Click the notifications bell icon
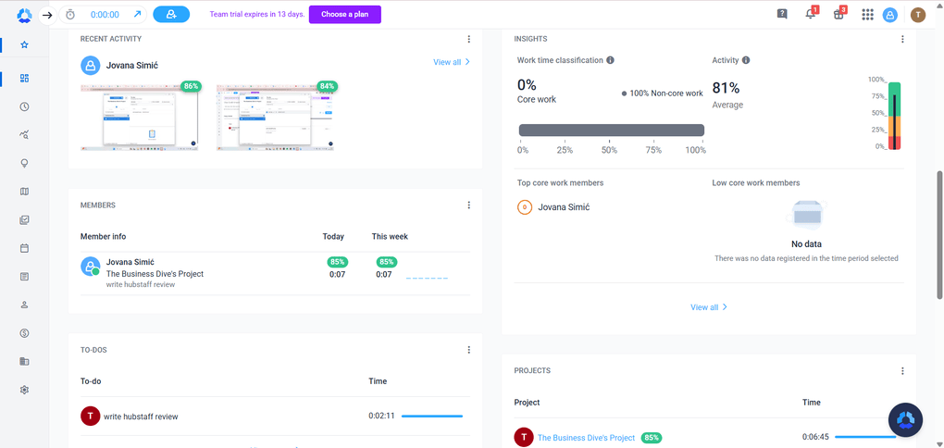Viewport: 944px width, 448px height. click(810, 15)
